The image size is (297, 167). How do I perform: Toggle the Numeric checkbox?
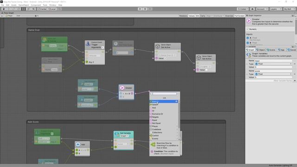pos(247,29)
